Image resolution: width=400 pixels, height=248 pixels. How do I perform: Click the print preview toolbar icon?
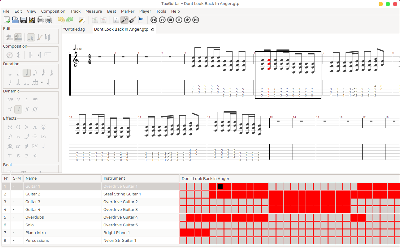(x=49, y=20)
